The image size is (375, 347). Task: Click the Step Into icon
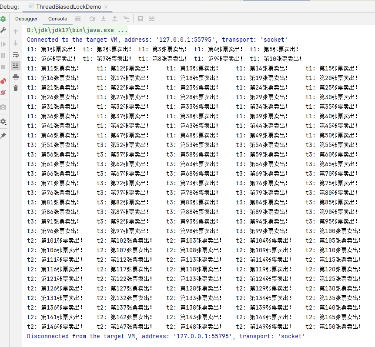[104, 19]
